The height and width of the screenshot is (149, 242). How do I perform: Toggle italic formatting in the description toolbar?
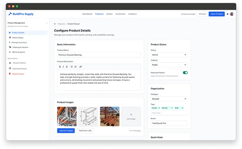63,67
